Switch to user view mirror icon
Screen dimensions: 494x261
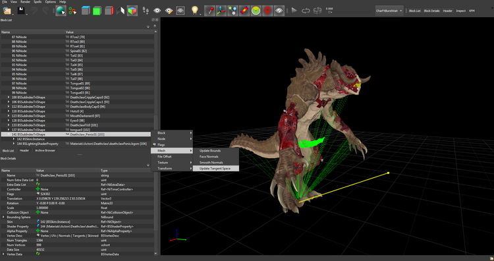[121, 11]
